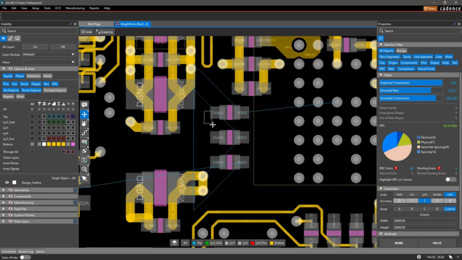Screen dimensions: 462x260
Task: Click the zoom magnifier tool
Action: 84,169
